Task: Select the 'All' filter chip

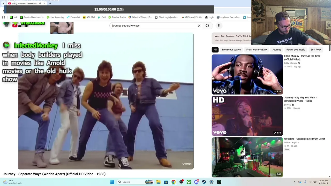Action: (215, 50)
